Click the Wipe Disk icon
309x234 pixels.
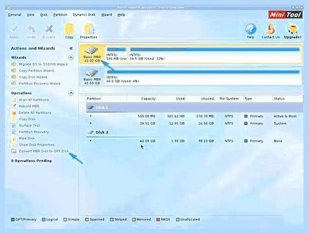[14, 138]
